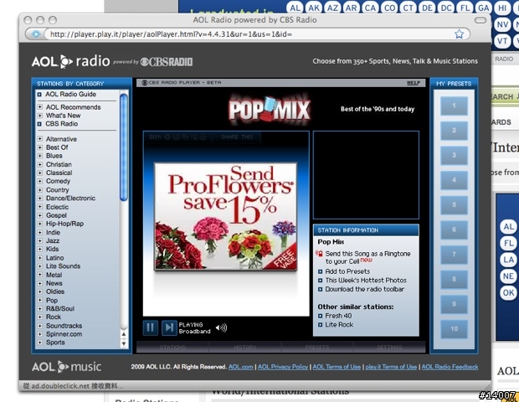Image resolution: width=519 pixels, height=402 pixels.
Task: Open the CBS Radio entry
Action: tap(62, 124)
